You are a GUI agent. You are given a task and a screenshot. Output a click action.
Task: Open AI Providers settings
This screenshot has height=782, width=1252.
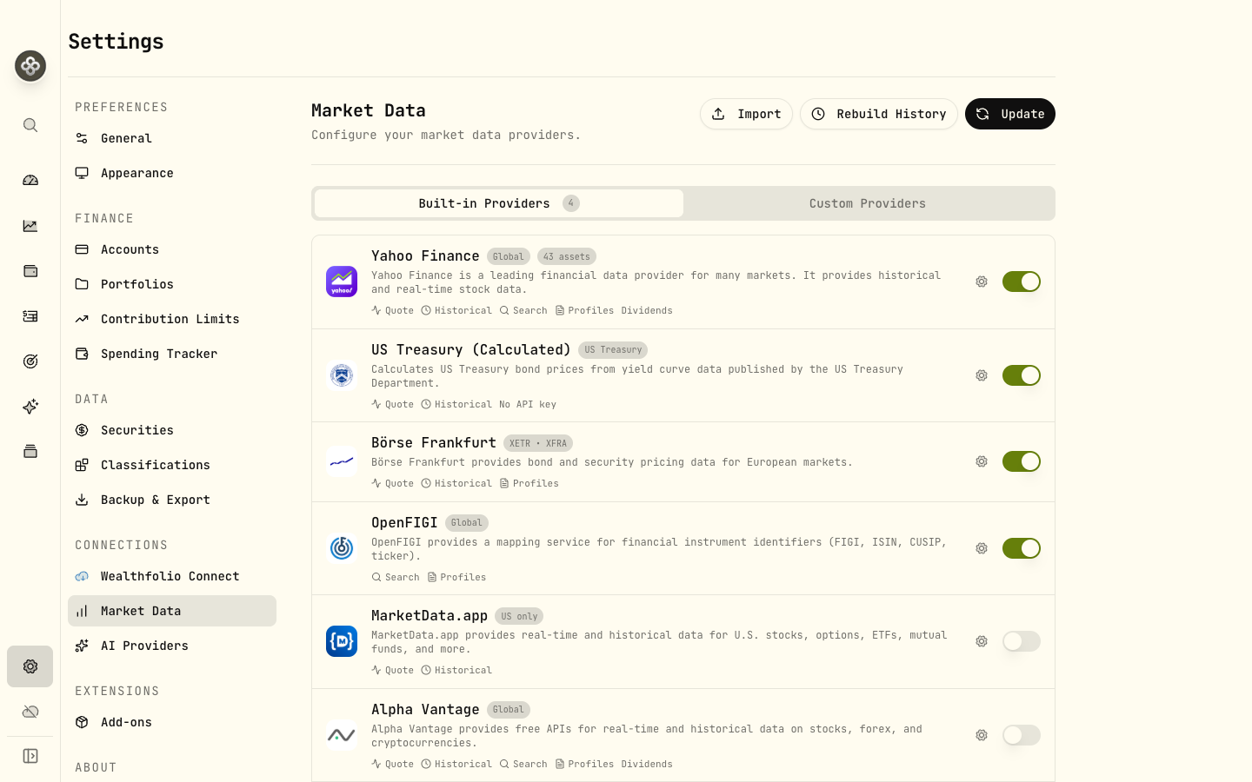point(172,646)
